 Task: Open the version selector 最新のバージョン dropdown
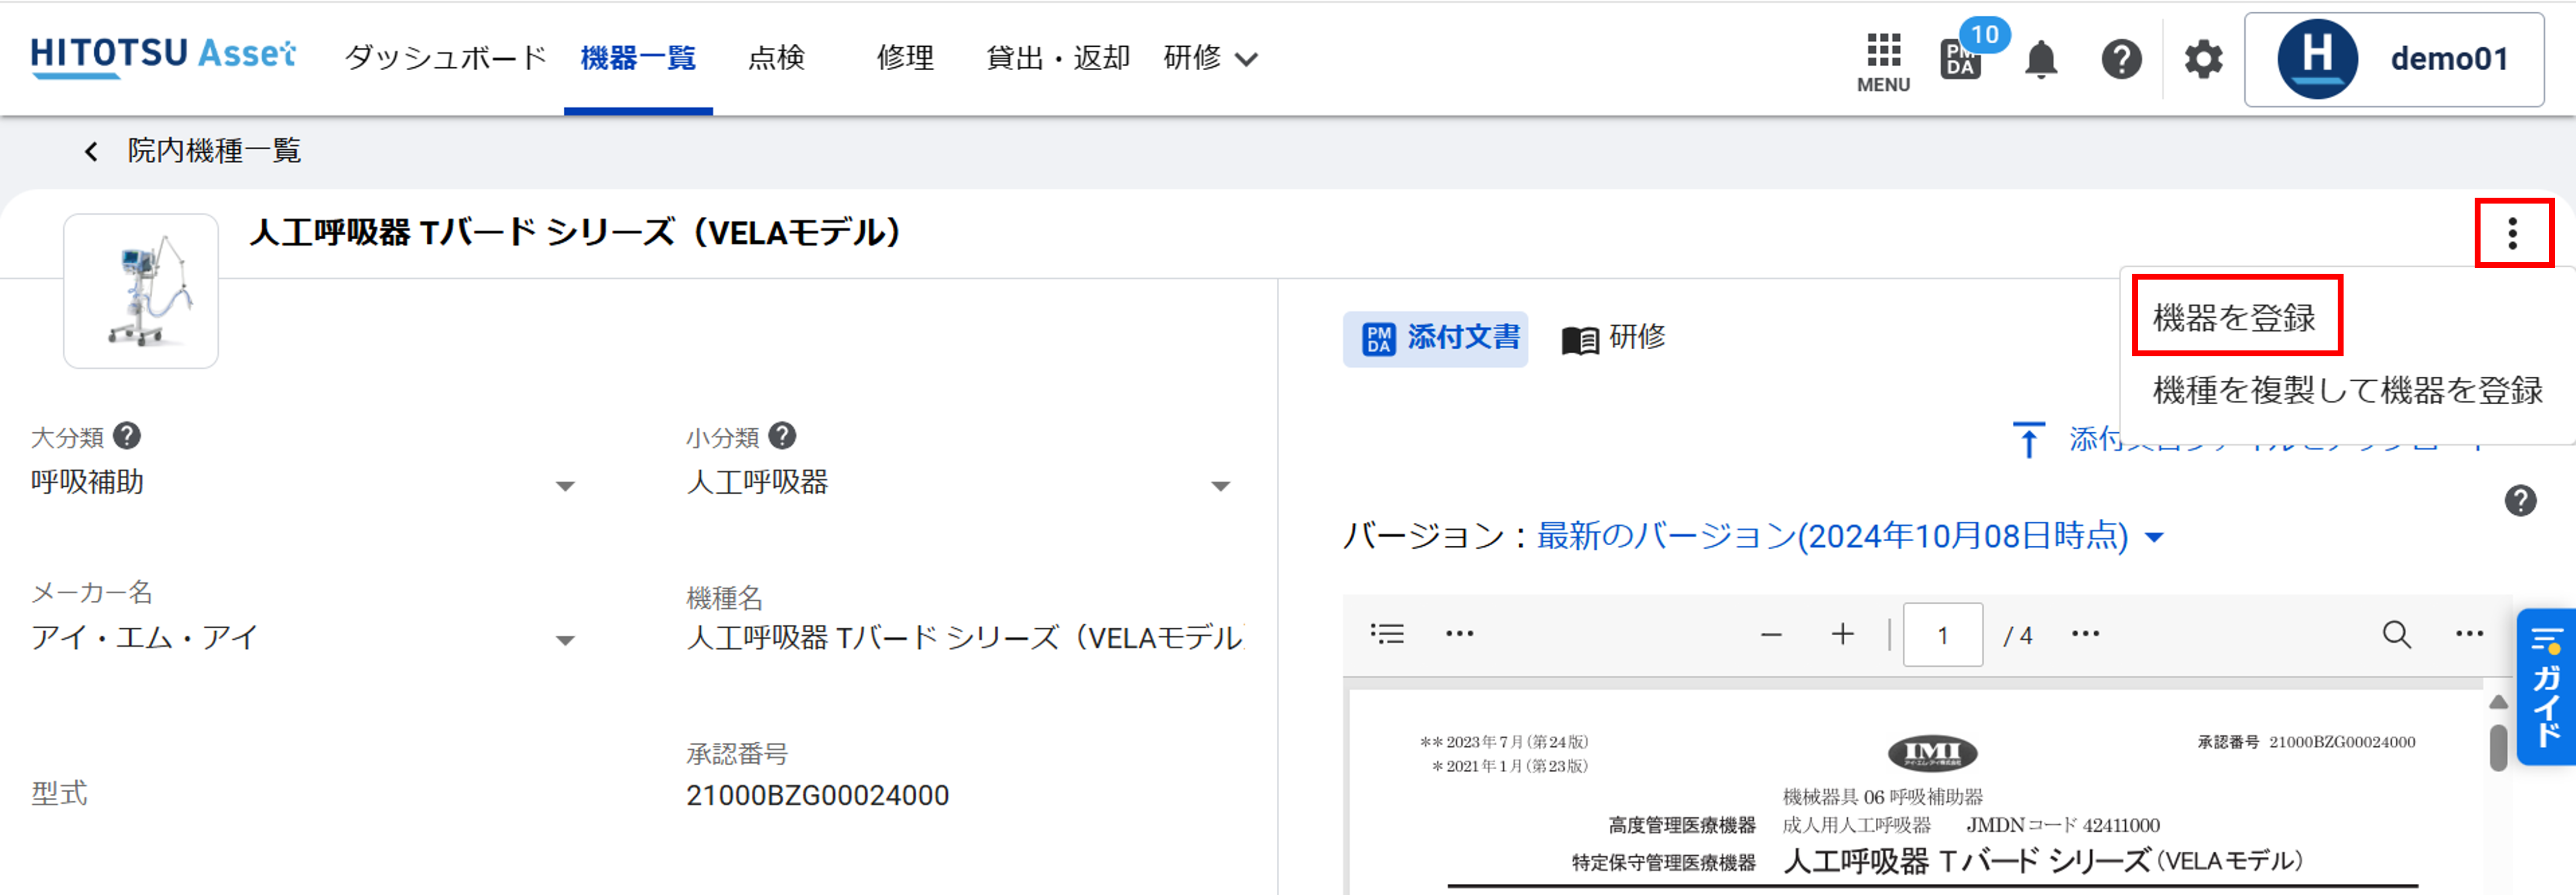coord(1850,536)
